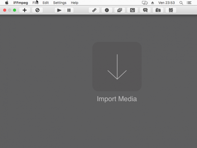Screen dimensions: 197x148
Task: Click the Import Media drop zone arrow
Action: tap(117, 66)
